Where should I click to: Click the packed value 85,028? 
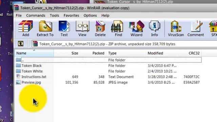coord(99,82)
